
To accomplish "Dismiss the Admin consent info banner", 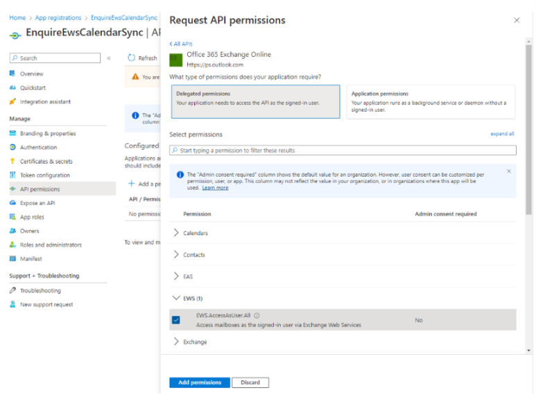I will click(x=509, y=171).
